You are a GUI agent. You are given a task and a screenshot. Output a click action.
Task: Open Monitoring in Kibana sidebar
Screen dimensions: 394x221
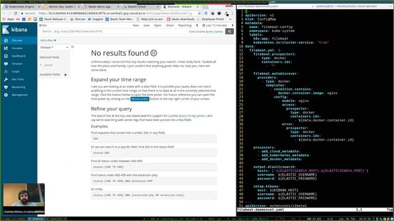point(18,87)
